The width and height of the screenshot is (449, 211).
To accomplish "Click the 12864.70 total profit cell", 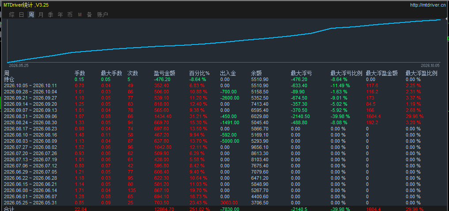I will point(164,209).
